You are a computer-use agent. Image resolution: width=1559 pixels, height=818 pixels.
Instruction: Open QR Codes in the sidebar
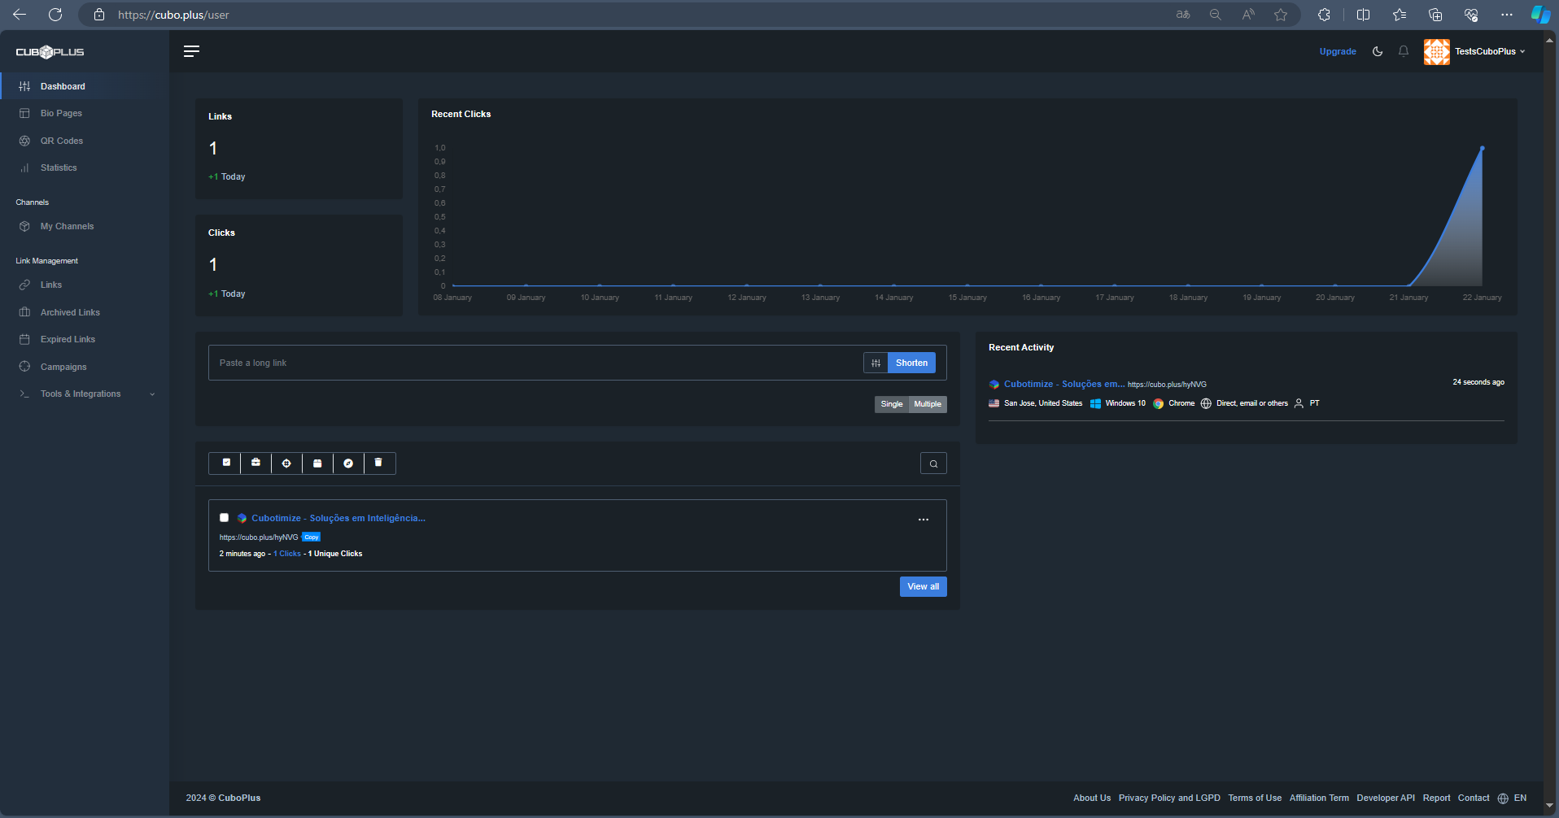pyautogui.click(x=62, y=141)
